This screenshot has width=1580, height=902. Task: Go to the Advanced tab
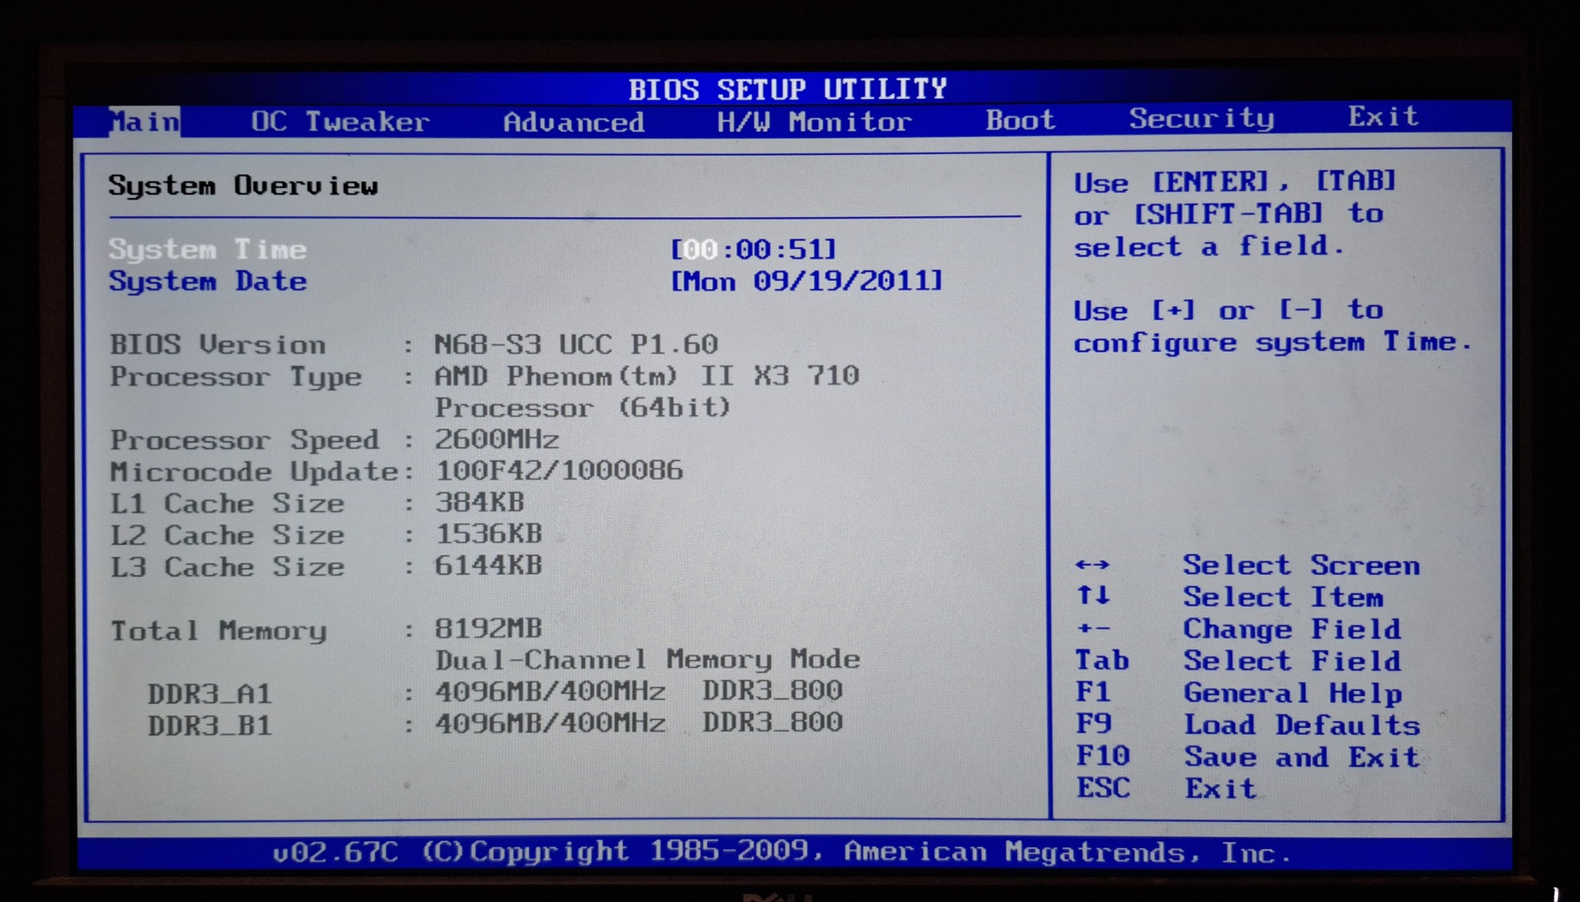coord(574,123)
